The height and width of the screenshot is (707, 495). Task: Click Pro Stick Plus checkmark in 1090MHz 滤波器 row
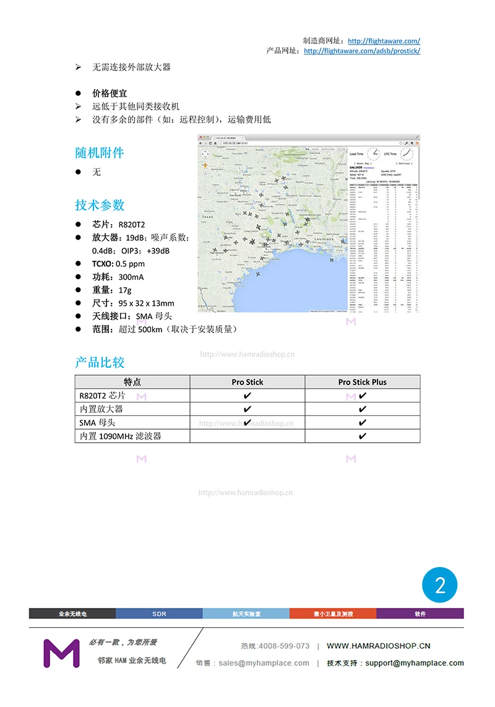pos(363,436)
